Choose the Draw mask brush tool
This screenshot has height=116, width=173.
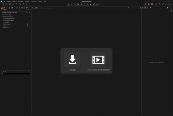point(91,5)
